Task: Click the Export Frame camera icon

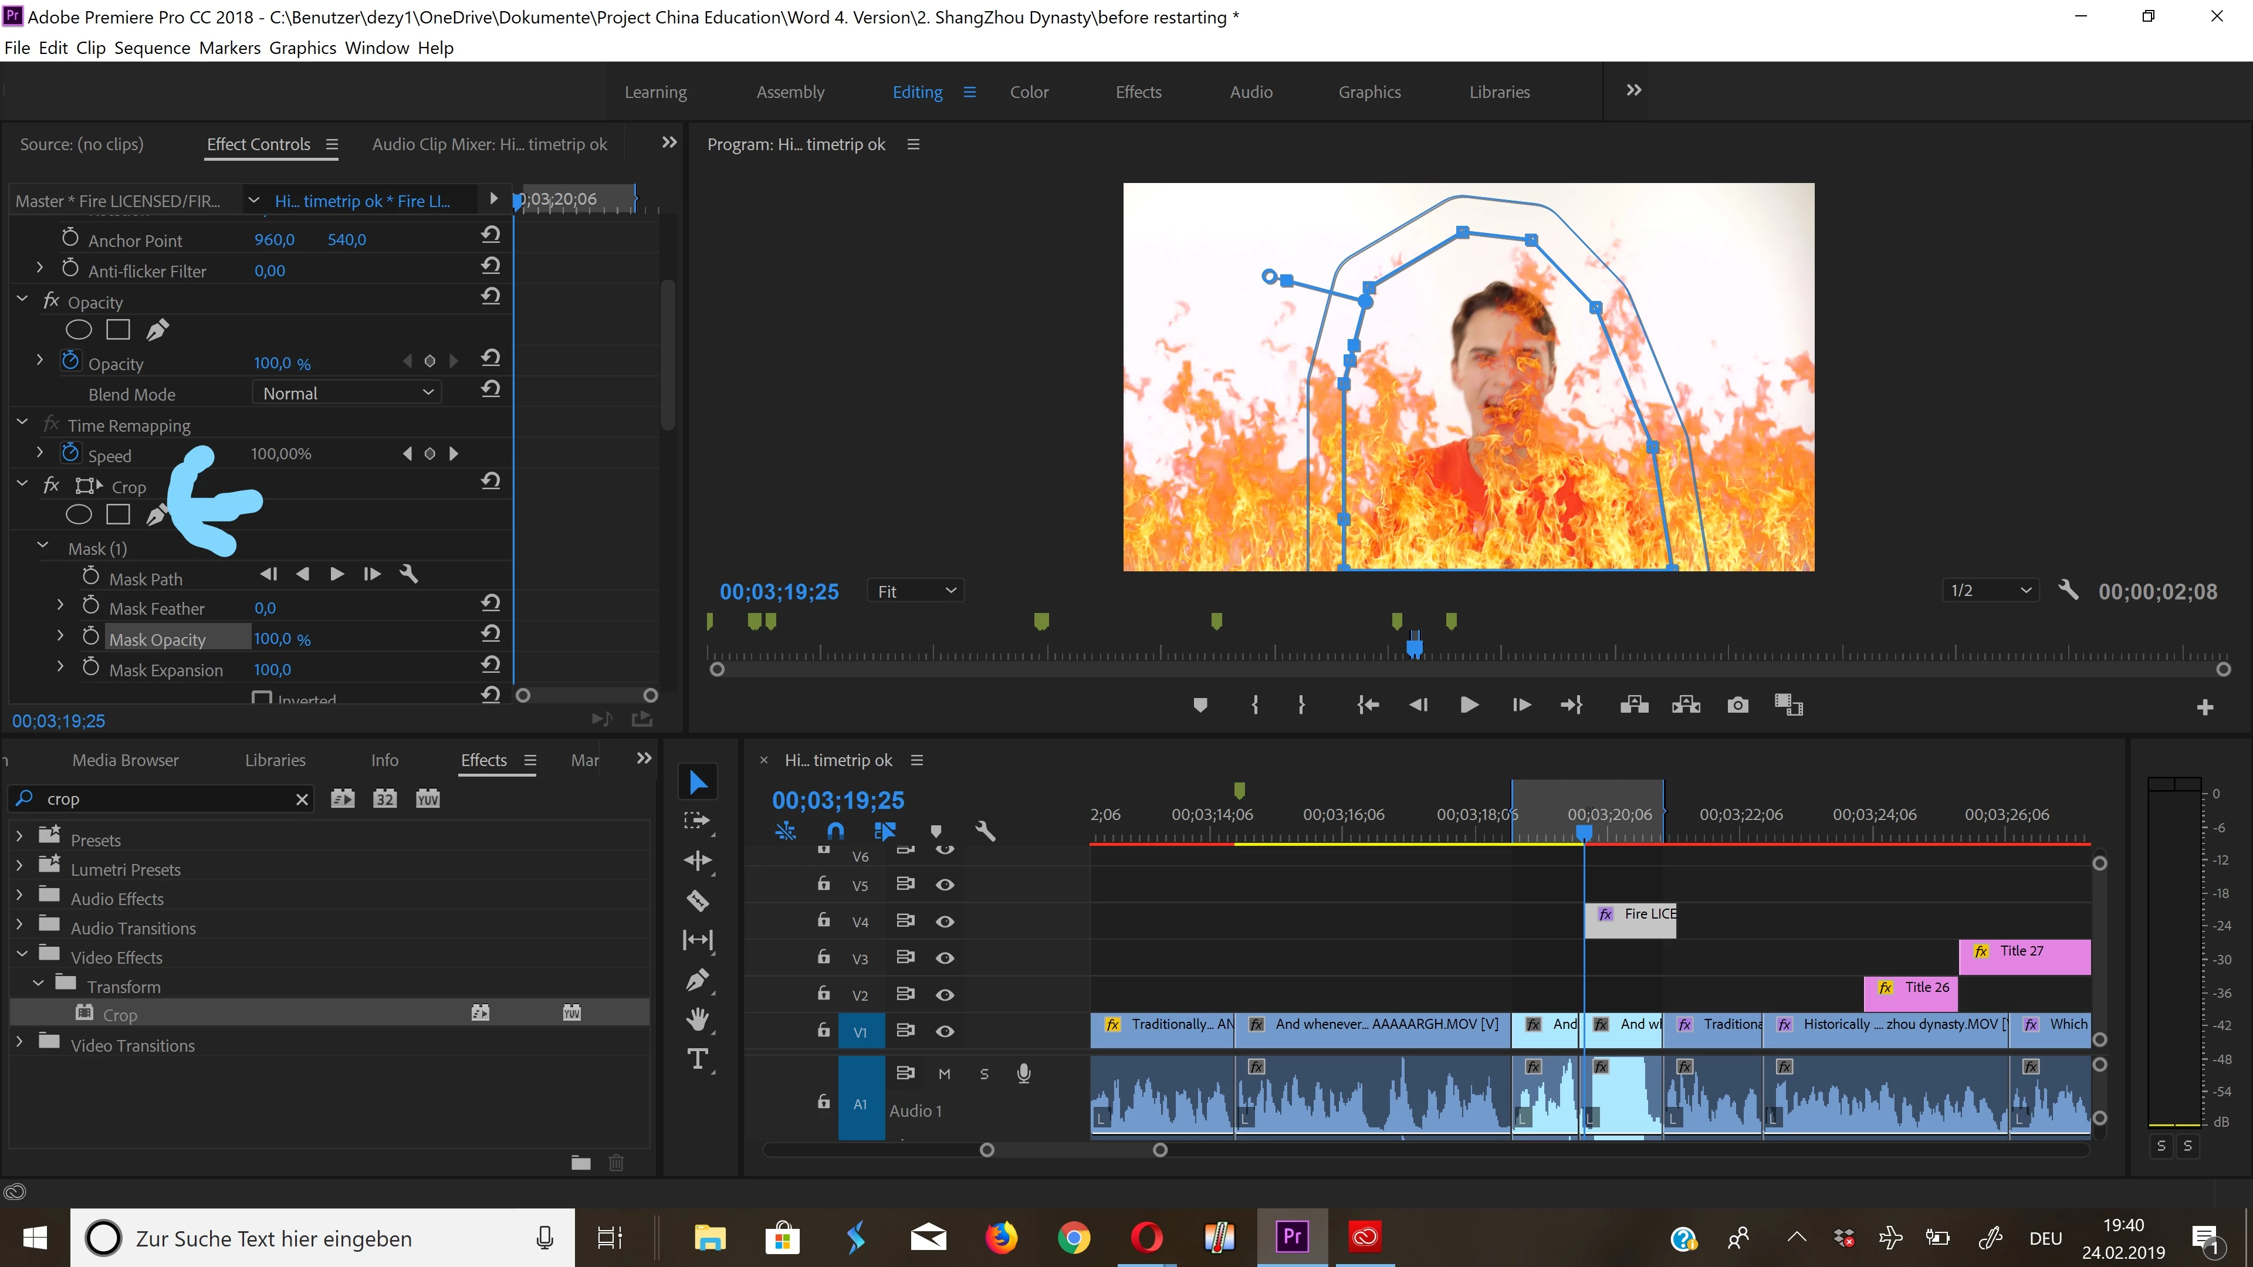Action: (1738, 704)
